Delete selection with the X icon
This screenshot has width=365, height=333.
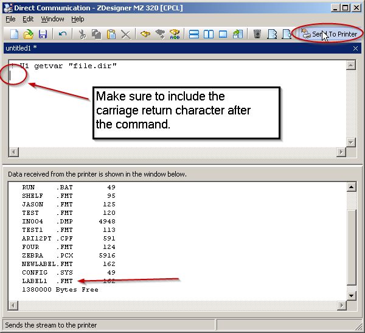point(125,34)
